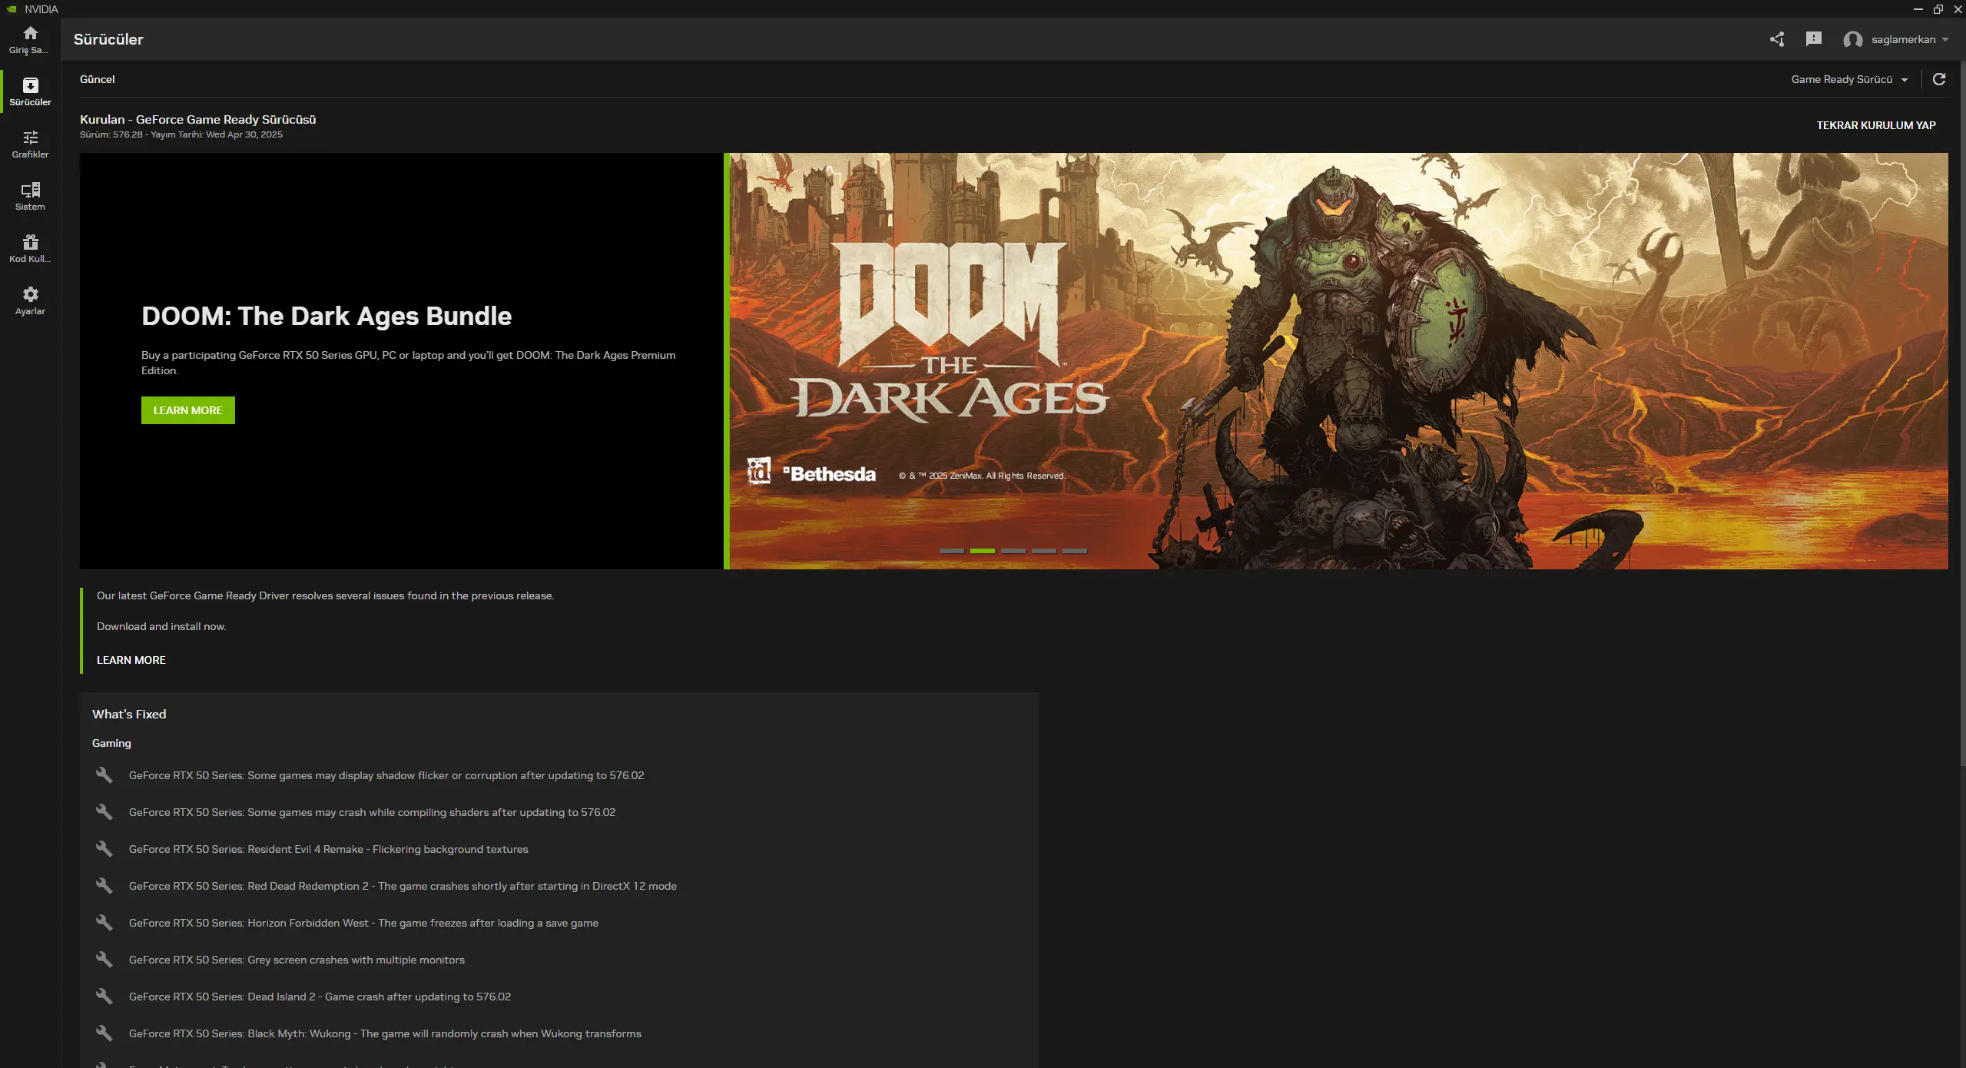Screen dimensions: 1966x1068
Task: Select Dead Island 2 game crash text
Action: tap(320, 997)
